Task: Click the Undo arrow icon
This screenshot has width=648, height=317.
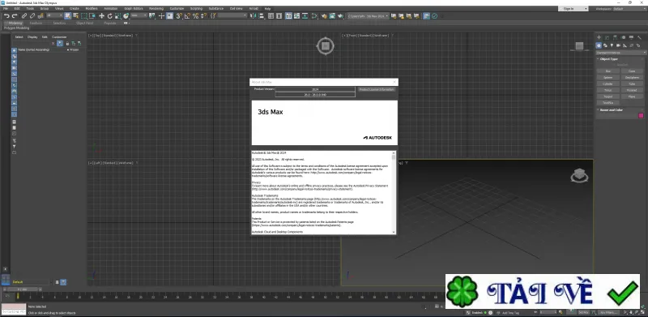Action: (6, 15)
